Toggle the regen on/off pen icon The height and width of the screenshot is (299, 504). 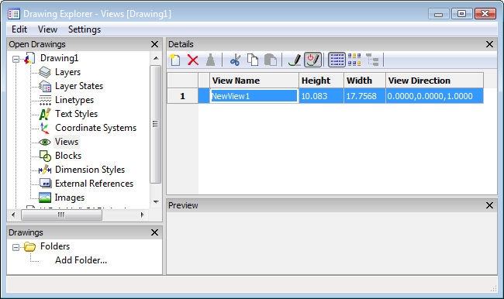tap(312, 60)
